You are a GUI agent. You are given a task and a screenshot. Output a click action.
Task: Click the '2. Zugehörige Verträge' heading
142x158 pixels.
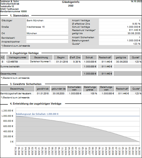click(24, 53)
